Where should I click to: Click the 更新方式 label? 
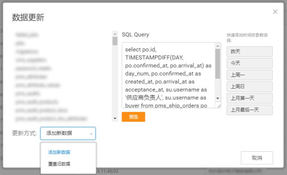[x=24, y=133]
